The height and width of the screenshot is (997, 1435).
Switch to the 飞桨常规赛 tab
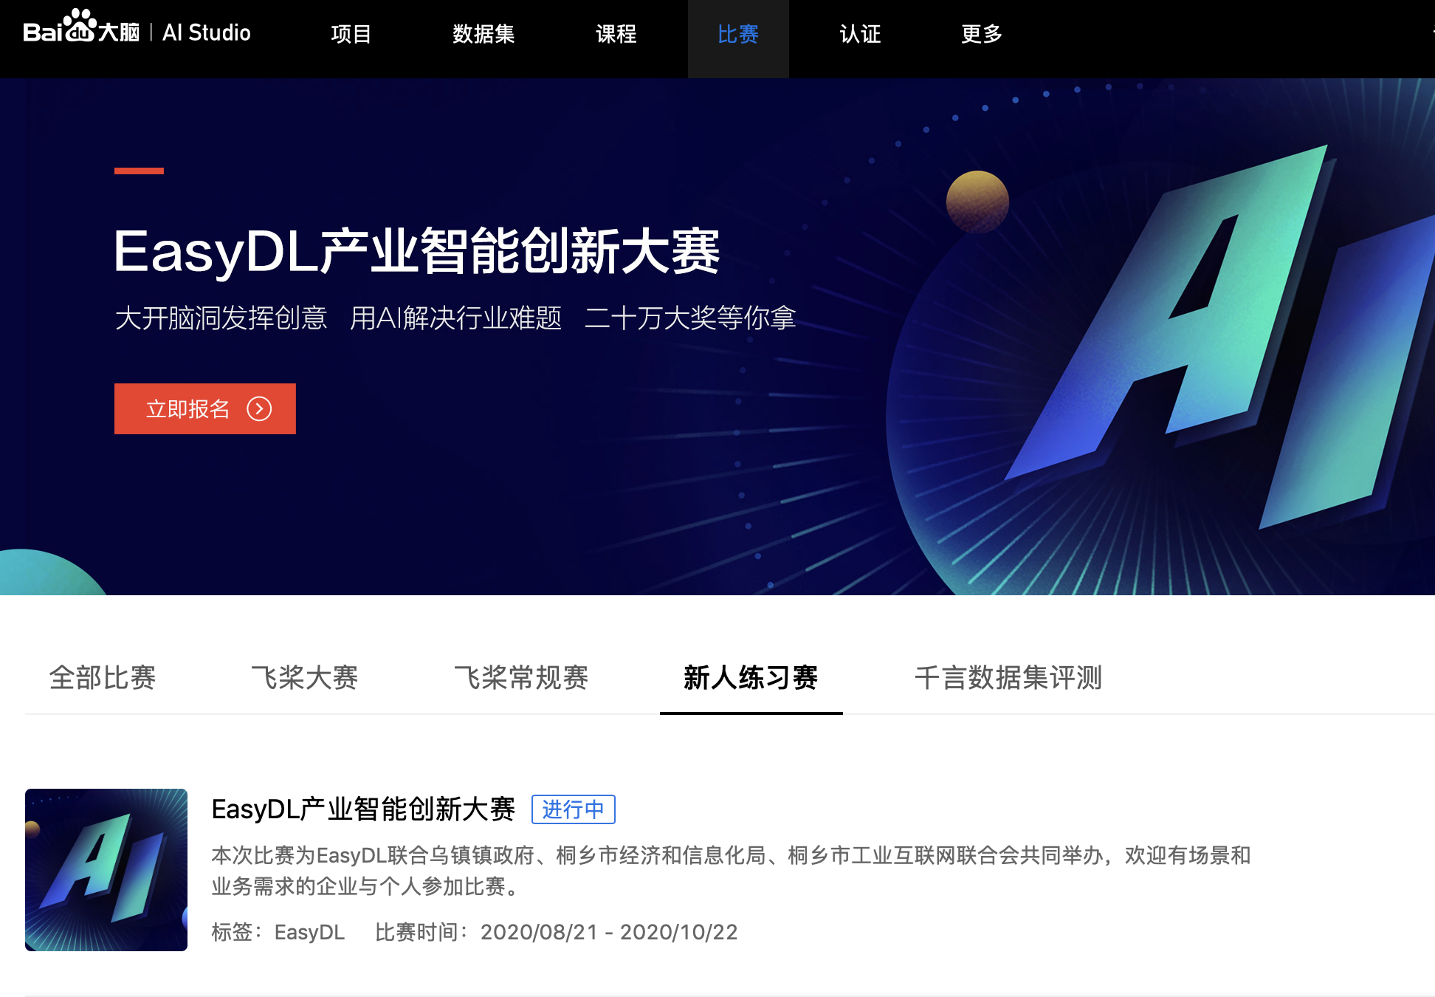(521, 677)
